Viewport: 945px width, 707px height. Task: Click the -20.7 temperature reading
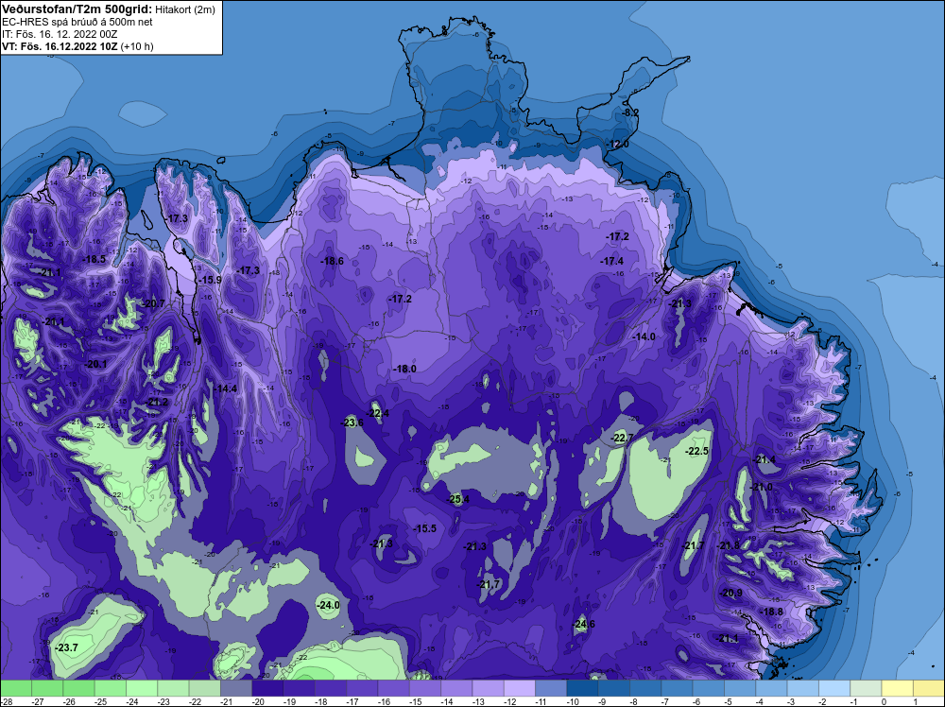154,303
